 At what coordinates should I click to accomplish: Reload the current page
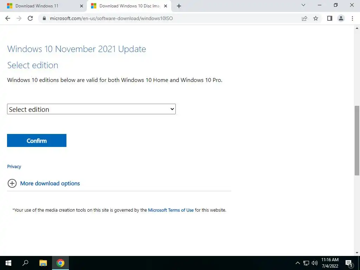click(30, 18)
